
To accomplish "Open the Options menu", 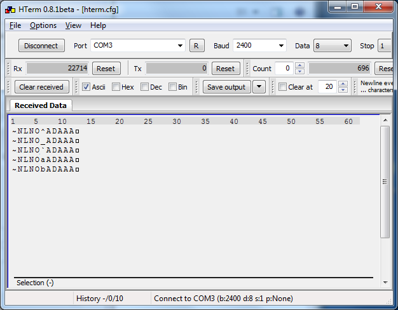I will coord(43,25).
